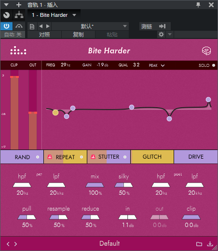Toggle the plugin power bypass button
This screenshot has width=218, height=251.
[x=6, y=26]
